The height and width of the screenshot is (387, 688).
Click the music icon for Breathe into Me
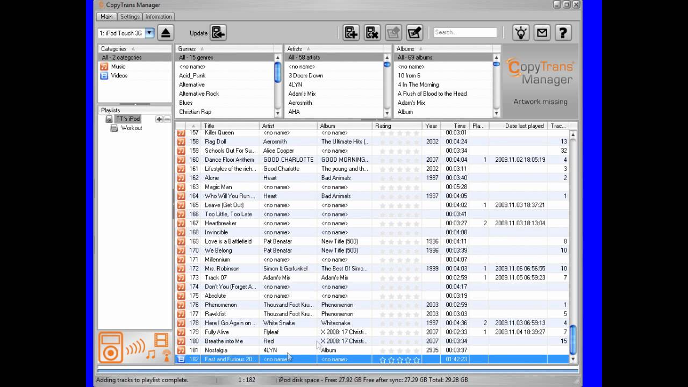tap(181, 341)
